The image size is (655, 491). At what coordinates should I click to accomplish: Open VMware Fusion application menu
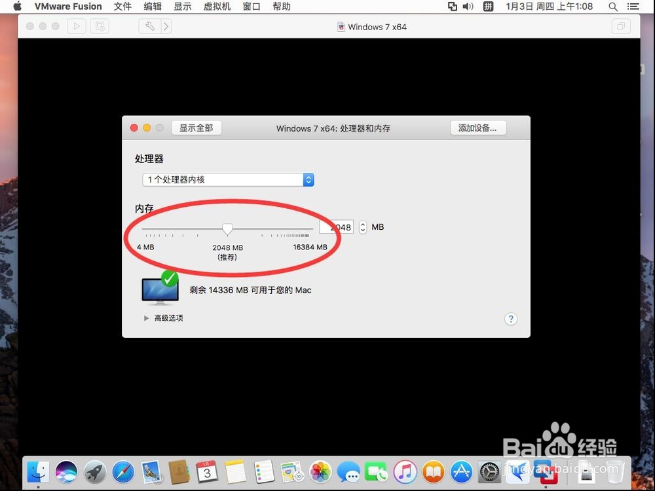[x=68, y=7]
